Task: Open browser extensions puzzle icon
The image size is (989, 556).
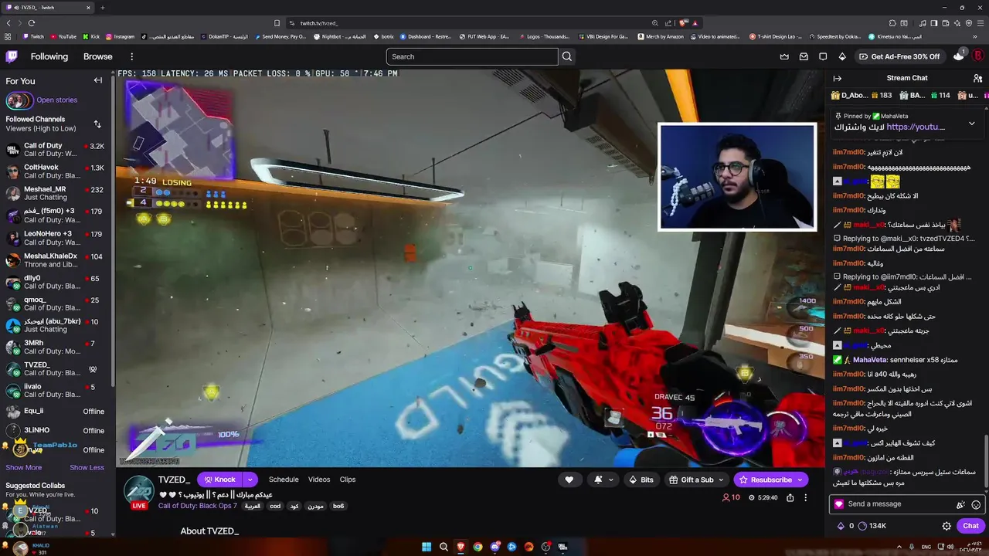Action: coord(892,23)
